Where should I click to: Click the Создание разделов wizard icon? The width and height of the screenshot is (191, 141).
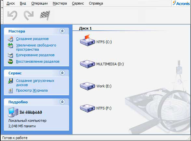click(10, 39)
